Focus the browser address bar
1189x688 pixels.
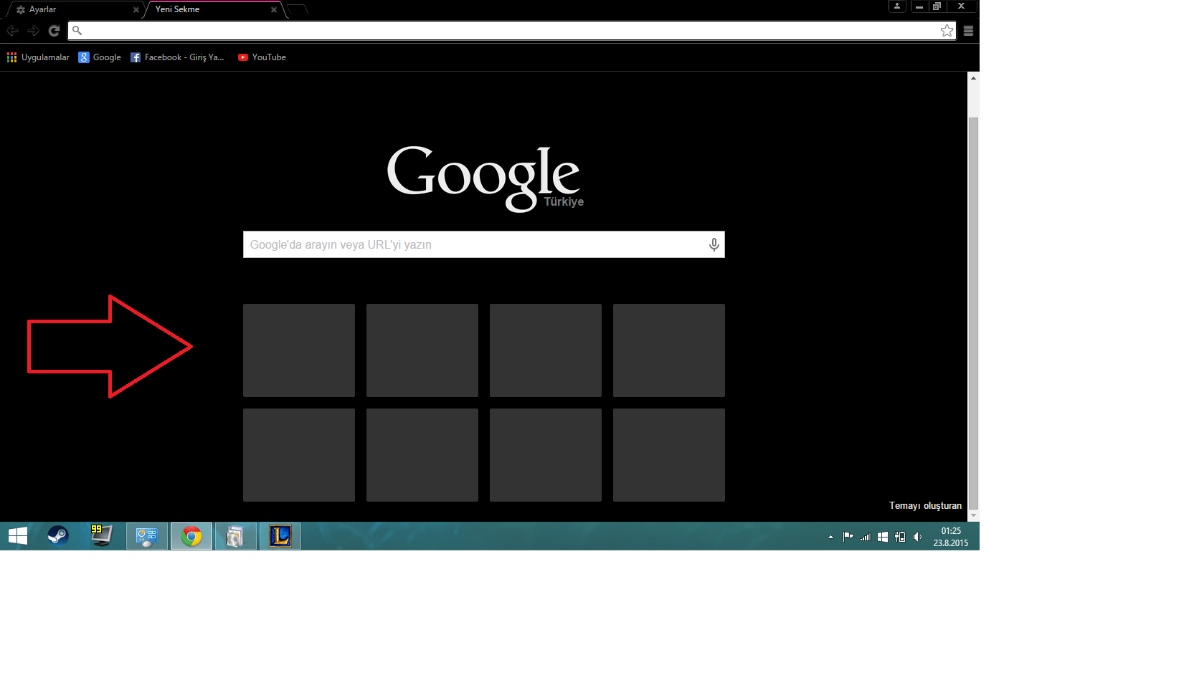pyautogui.click(x=512, y=31)
